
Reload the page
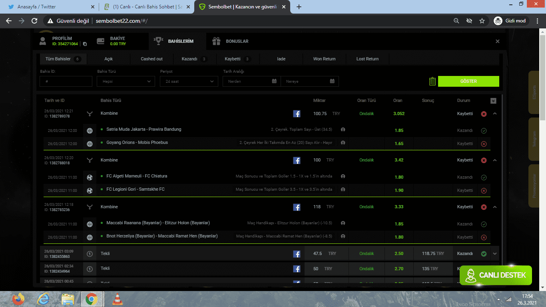(34, 21)
